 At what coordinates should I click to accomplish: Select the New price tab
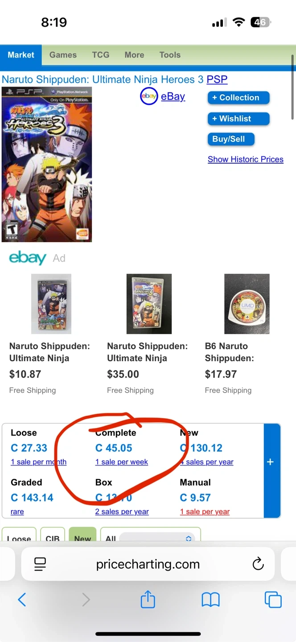tap(82, 537)
